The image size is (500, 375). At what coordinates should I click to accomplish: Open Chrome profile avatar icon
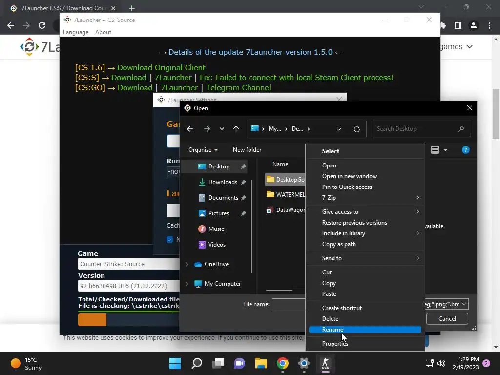(x=474, y=25)
